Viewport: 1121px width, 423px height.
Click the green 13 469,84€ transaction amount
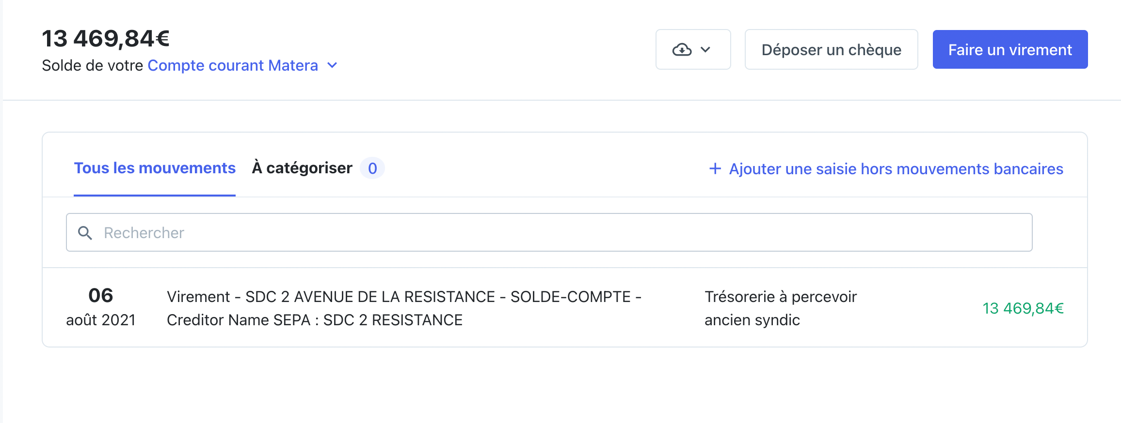(1023, 308)
